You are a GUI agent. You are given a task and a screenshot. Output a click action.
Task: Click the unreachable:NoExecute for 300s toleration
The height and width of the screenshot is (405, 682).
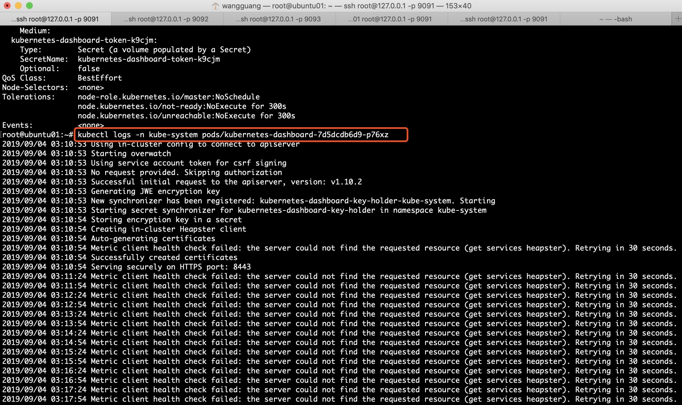coord(187,116)
